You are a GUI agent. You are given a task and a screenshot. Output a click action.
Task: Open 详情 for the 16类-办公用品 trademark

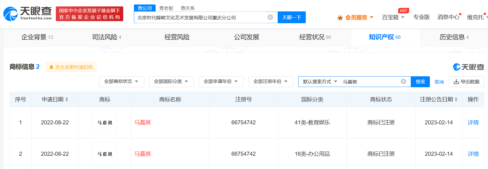coord(473,154)
